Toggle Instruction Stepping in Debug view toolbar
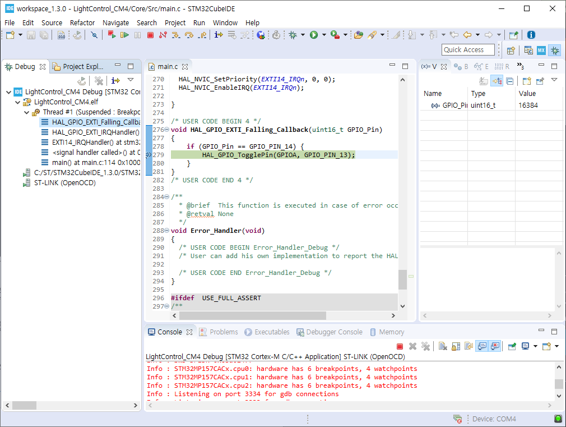The width and height of the screenshot is (566, 427). (115, 80)
